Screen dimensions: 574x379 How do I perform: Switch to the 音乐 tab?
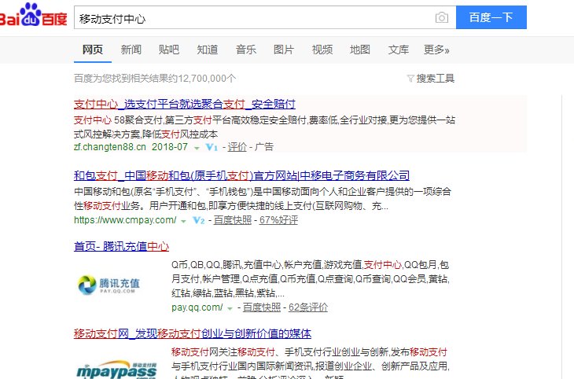[x=246, y=50]
